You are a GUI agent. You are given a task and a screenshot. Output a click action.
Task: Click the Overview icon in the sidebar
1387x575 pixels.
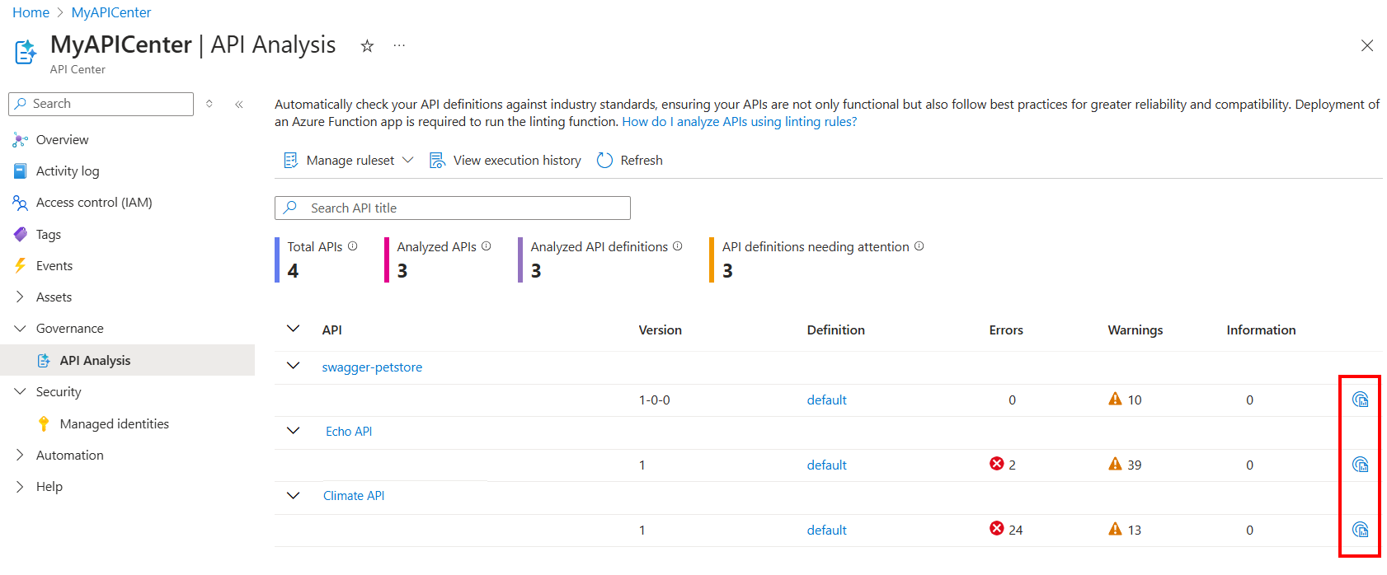(x=21, y=140)
